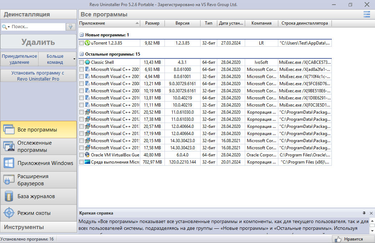Check the Visual C++ 20,57 MB row checkbox

[82, 126]
